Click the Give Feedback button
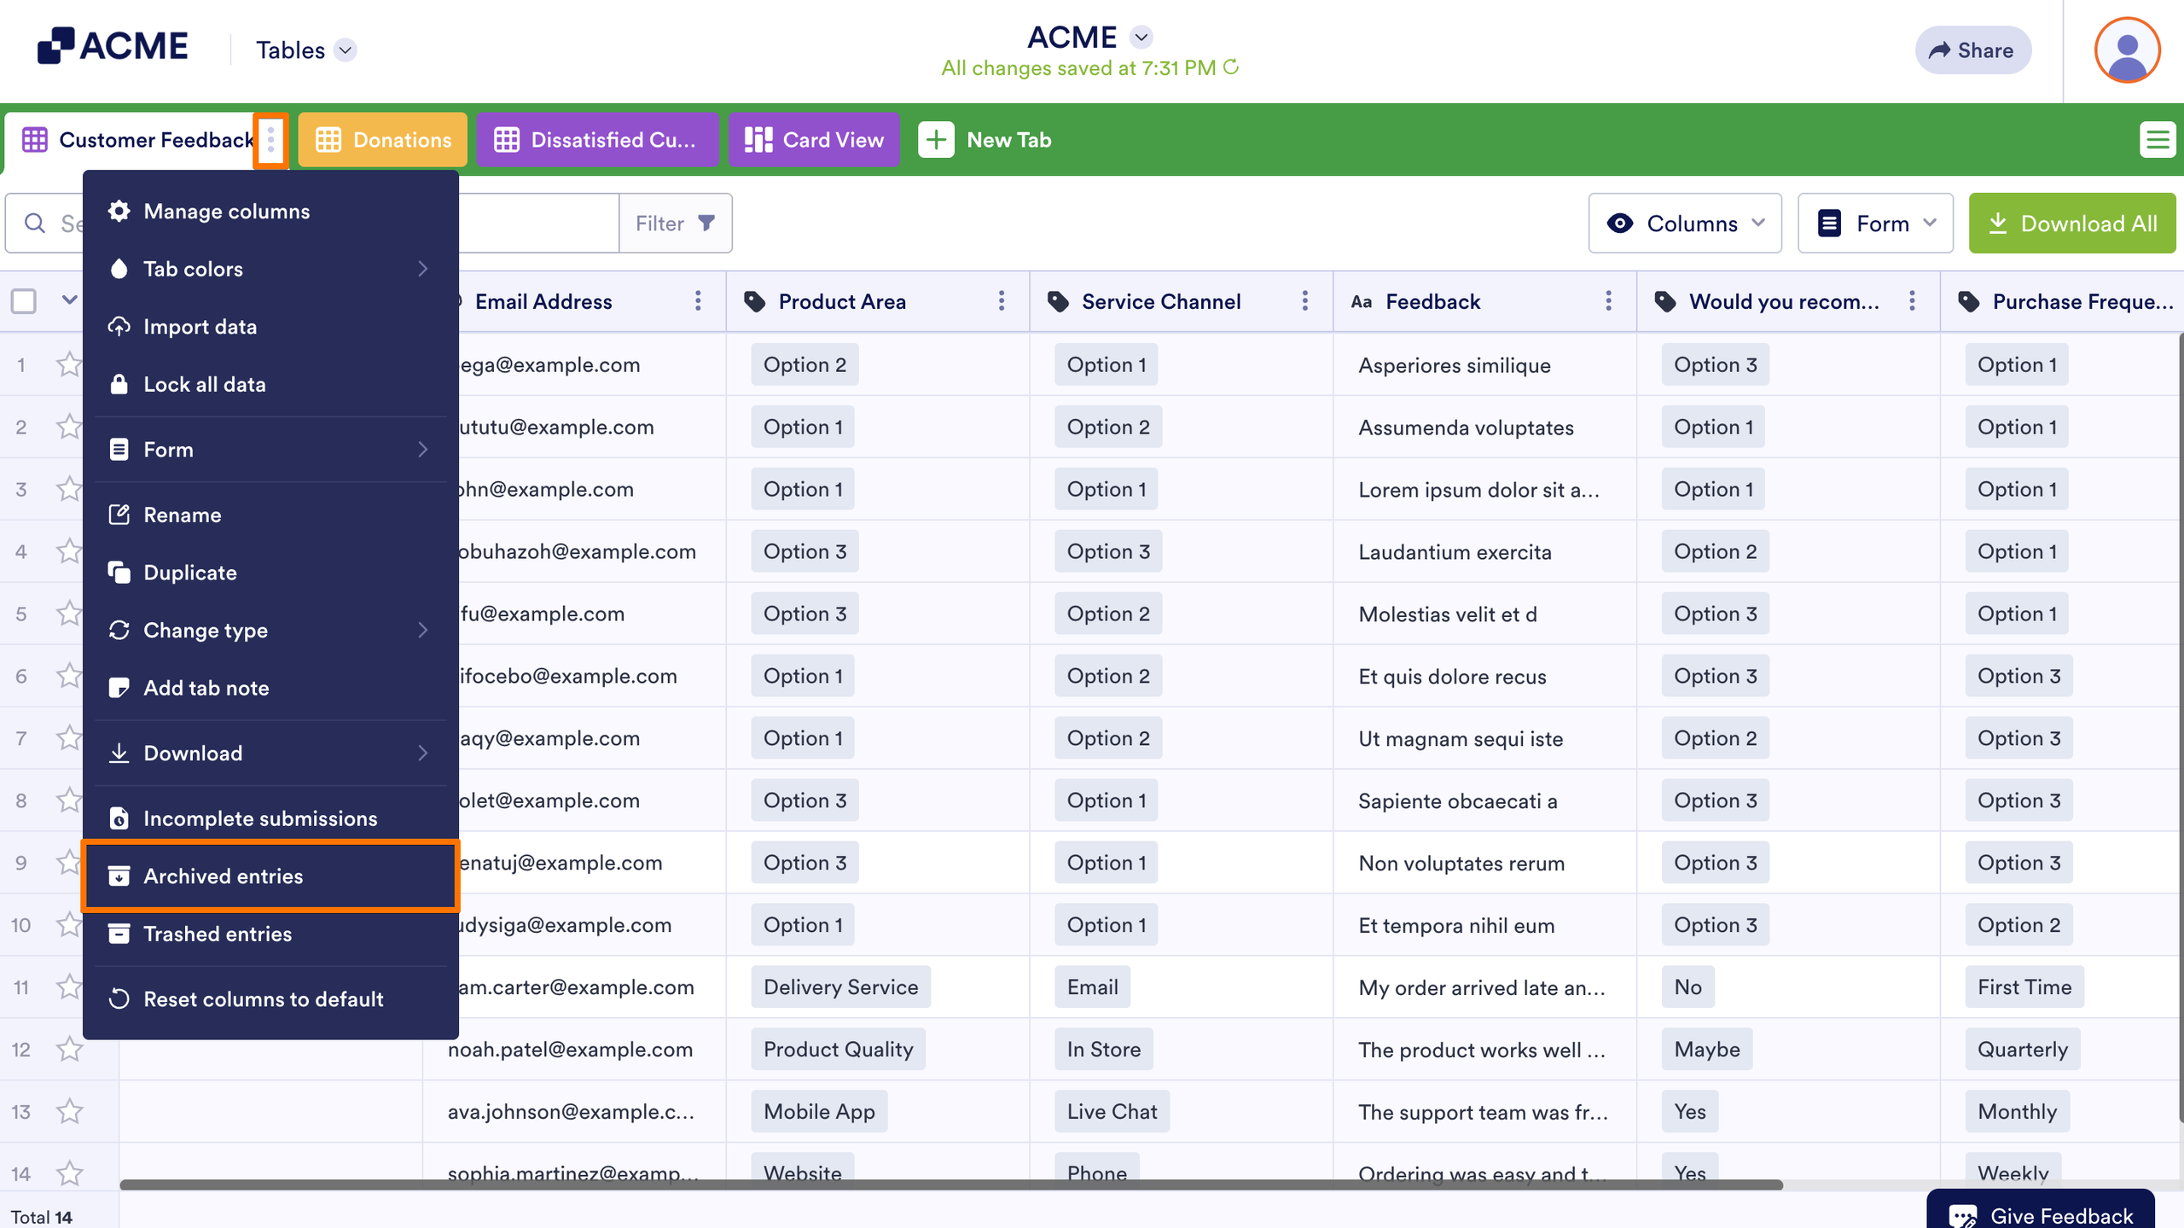Screen dimensions: 2184x1228 [2041, 1212]
